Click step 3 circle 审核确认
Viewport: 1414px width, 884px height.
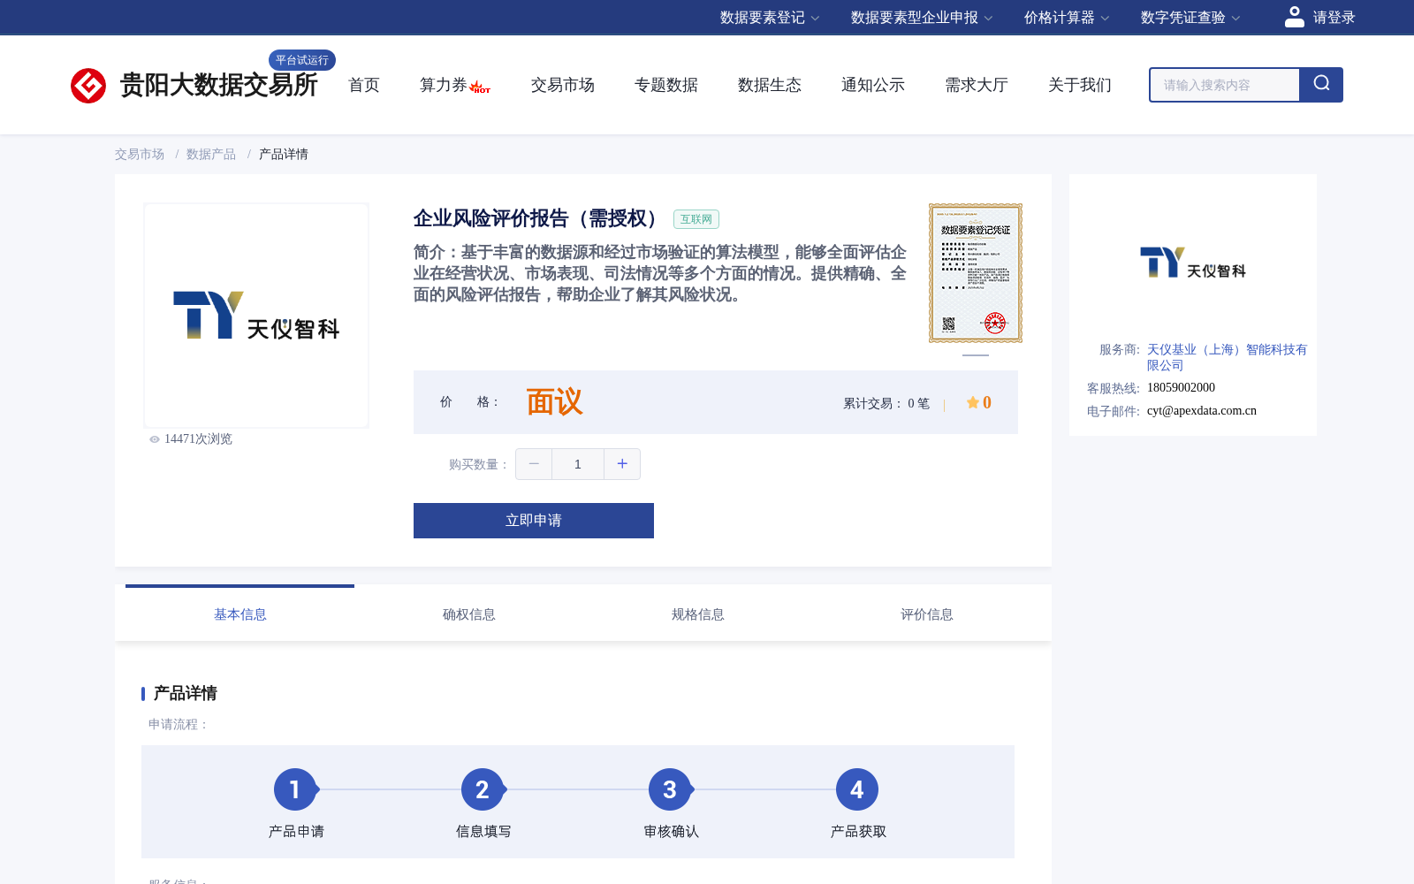[670, 789]
